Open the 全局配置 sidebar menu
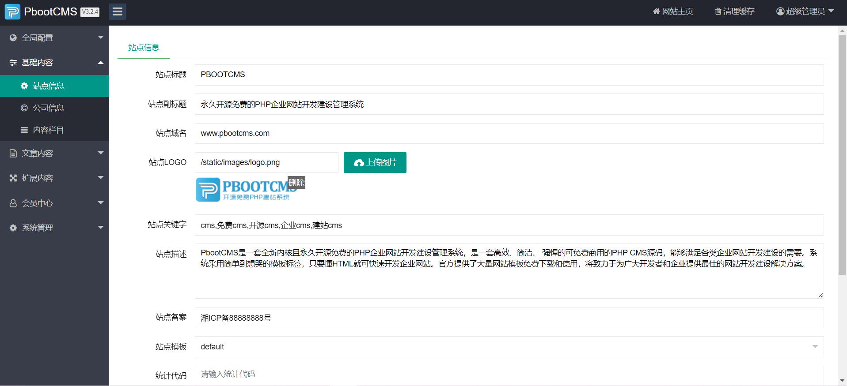 [54, 38]
